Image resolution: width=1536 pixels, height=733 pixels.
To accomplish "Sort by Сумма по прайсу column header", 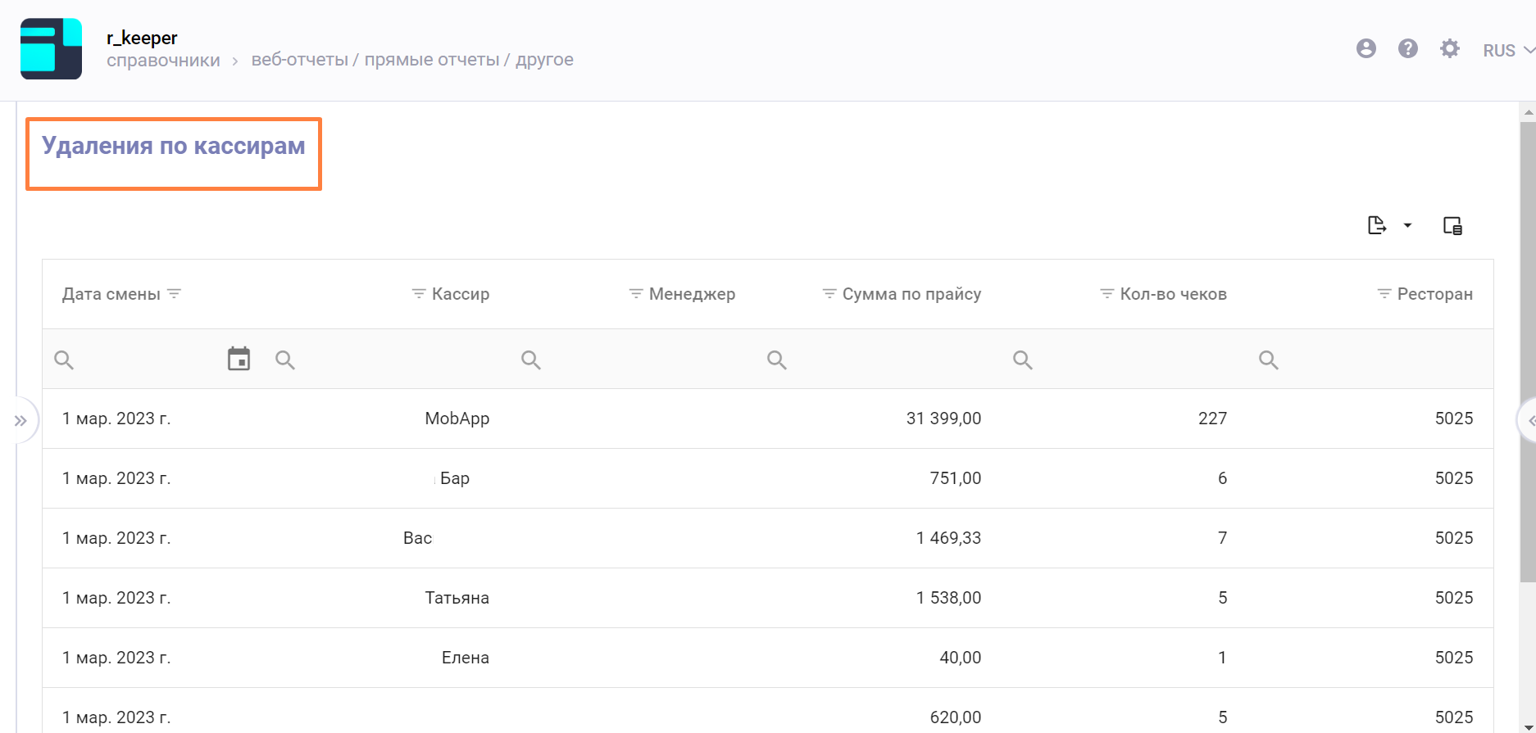I will pos(911,294).
